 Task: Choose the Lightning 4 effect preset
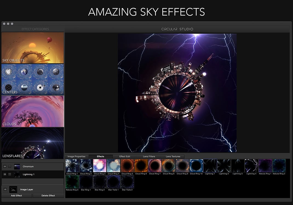[251, 166]
